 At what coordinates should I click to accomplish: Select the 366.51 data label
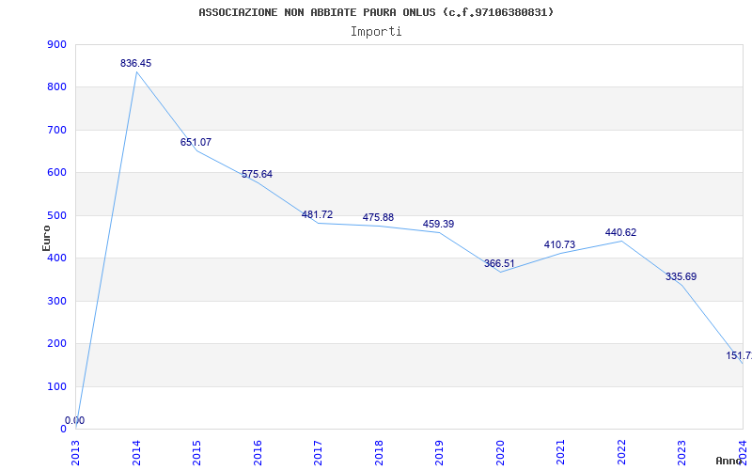(499, 264)
